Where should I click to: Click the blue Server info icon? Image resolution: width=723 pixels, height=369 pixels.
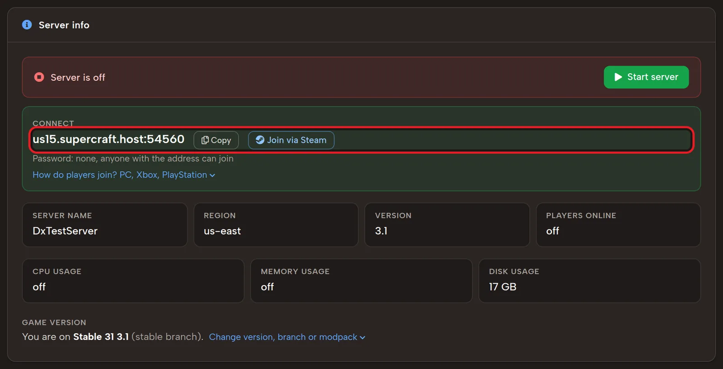click(x=27, y=25)
